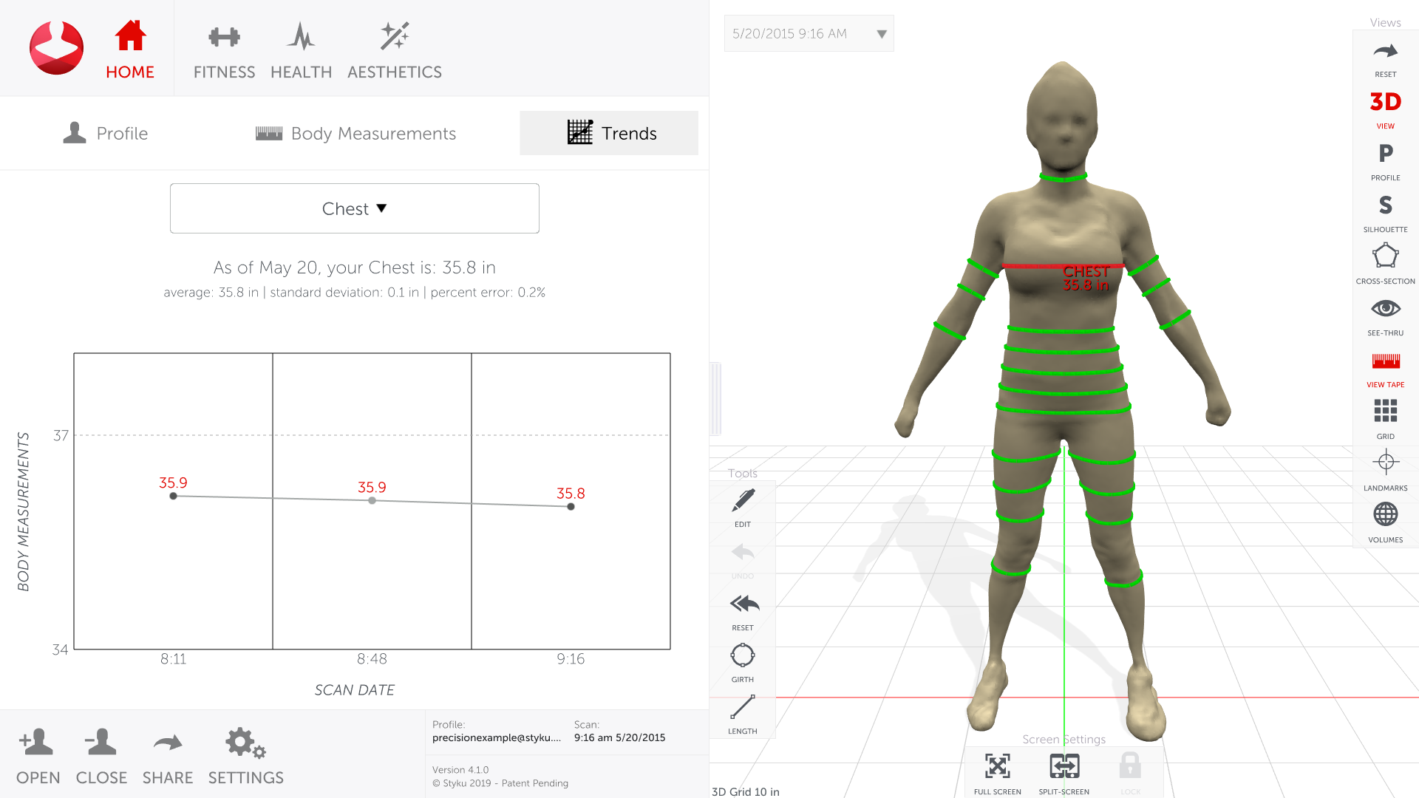Select the Length measurement tool
Viewport: 1419px width, 798px height.
(742, 709)
